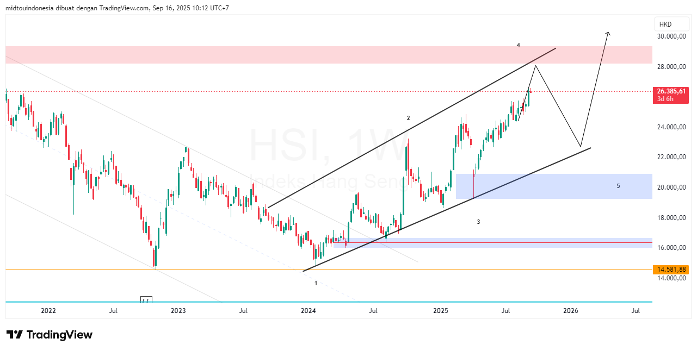Click the boxed marker on the cyan line
Screen dimensions: 697x351
tap(146, 300)
